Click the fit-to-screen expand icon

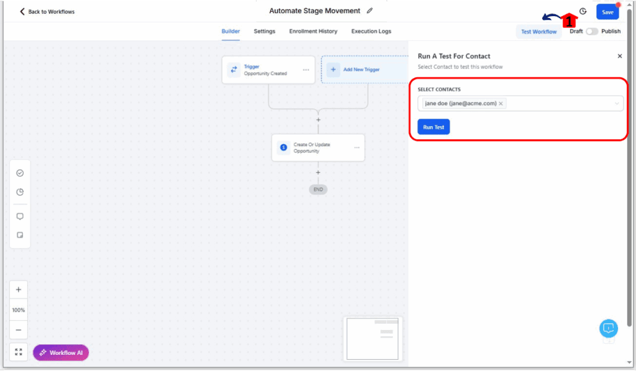coord(19,352)
